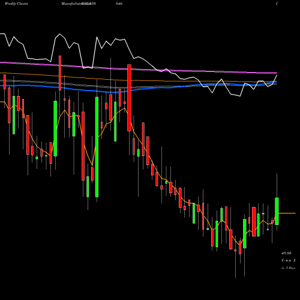This screenshot has height=300, width=300.
Task: Click the orange current-price line extending right of the last candle
Action: click(287, 213)
